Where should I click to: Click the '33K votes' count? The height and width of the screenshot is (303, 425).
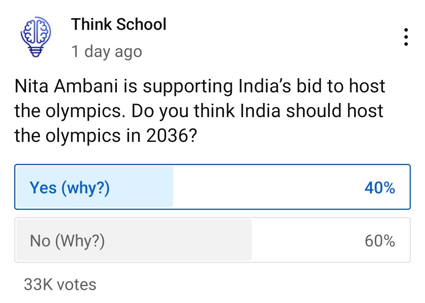tap(60, 284)
